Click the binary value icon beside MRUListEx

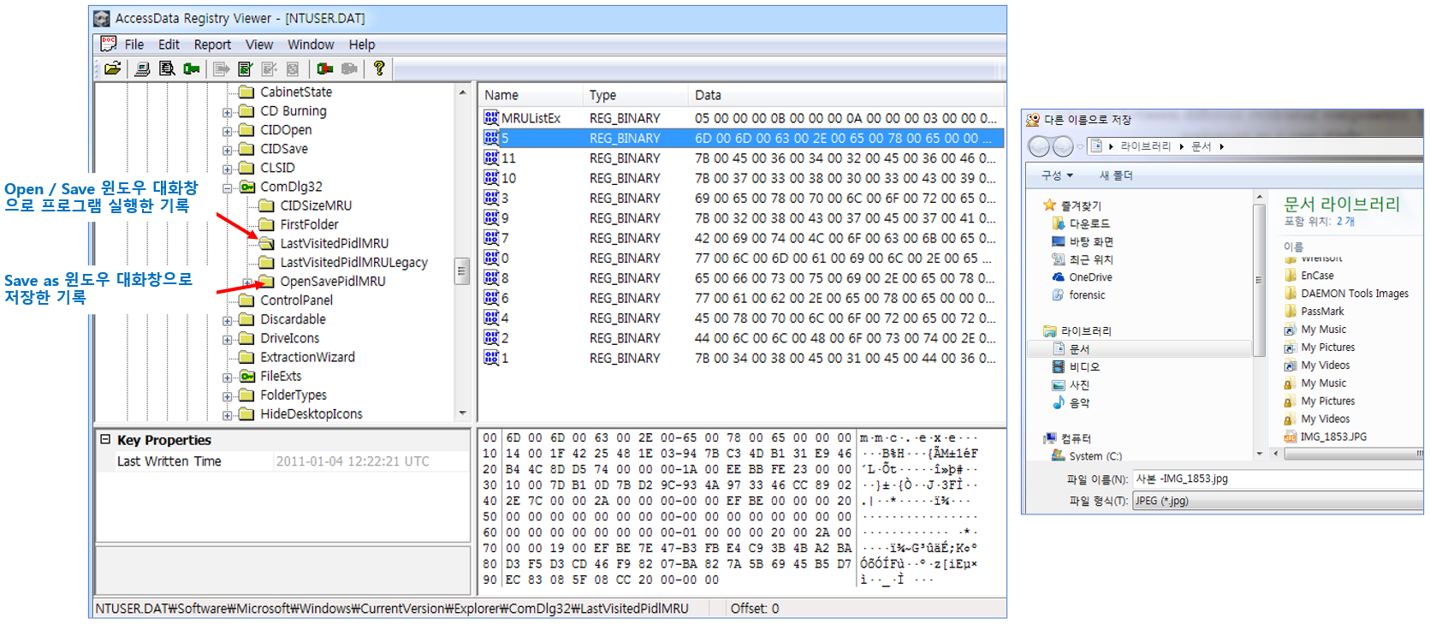(x=491, y=117)
